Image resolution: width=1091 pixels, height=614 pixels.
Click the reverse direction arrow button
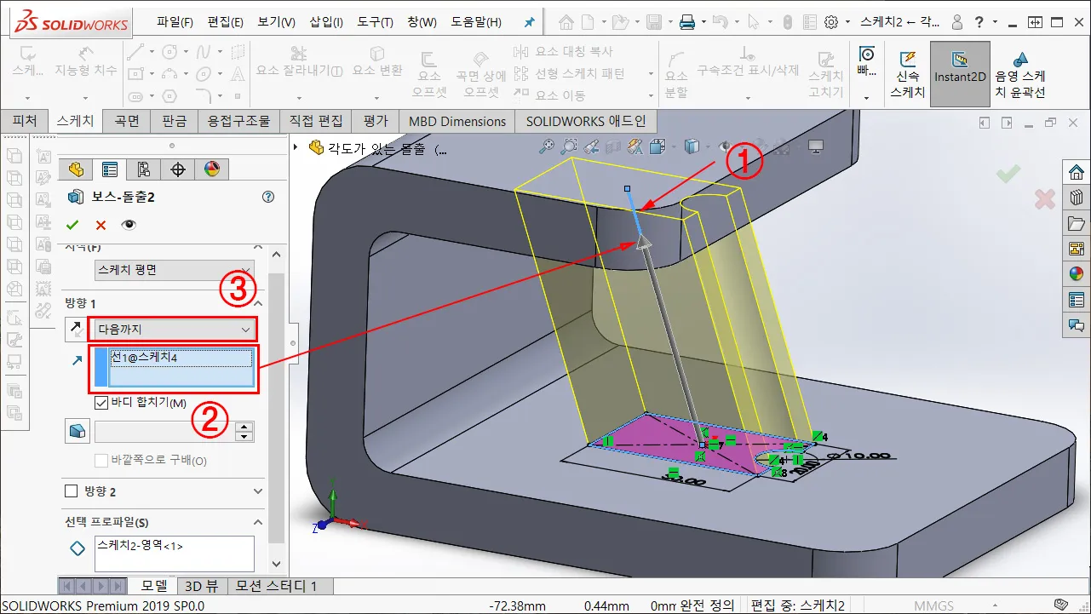click(77, 330)
